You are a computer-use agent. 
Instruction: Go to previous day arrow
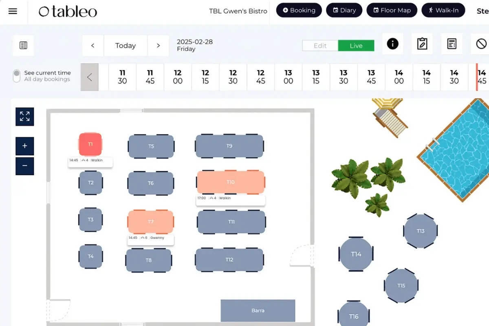click(93, 46)
